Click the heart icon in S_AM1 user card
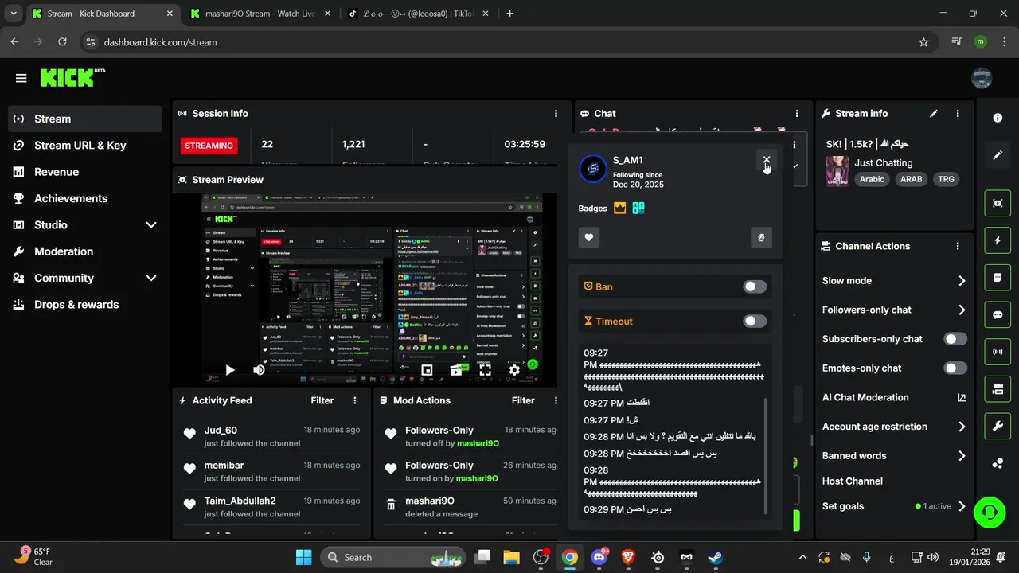Viewport: 1019px width, 573px height. (x=589, y=237)
